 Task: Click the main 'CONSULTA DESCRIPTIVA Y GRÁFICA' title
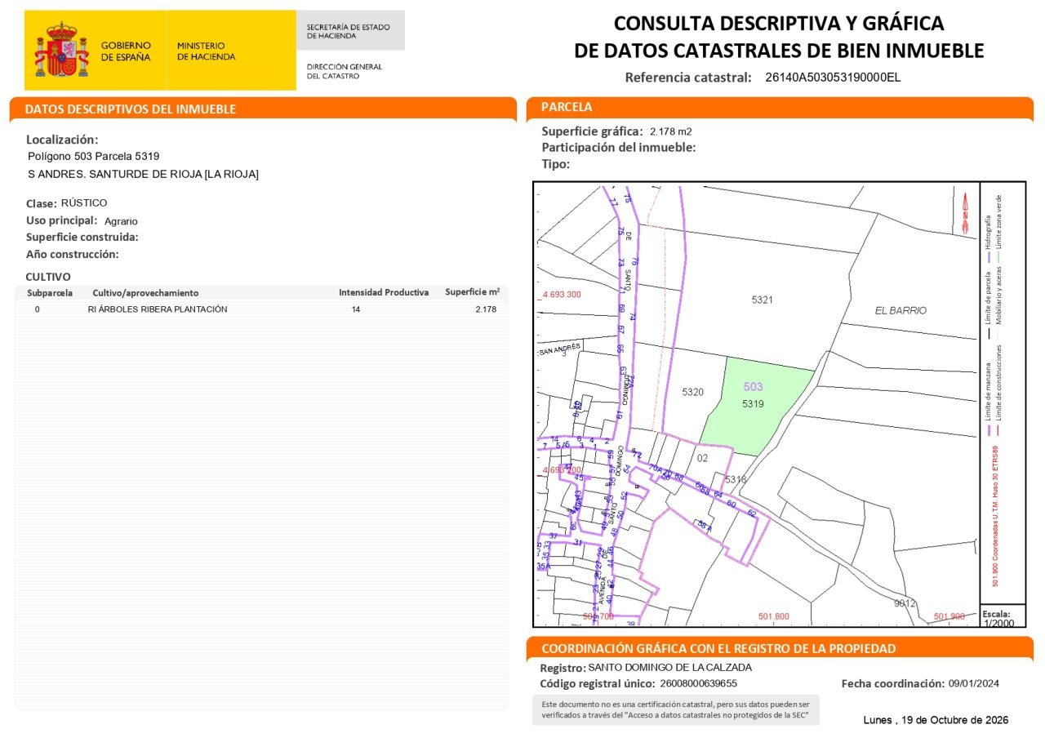(x=779, y=37)
